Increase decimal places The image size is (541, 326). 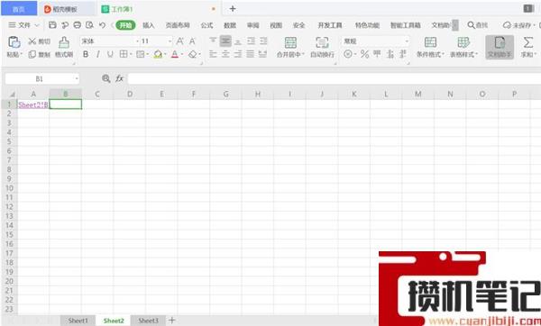(x=390, y=54)
